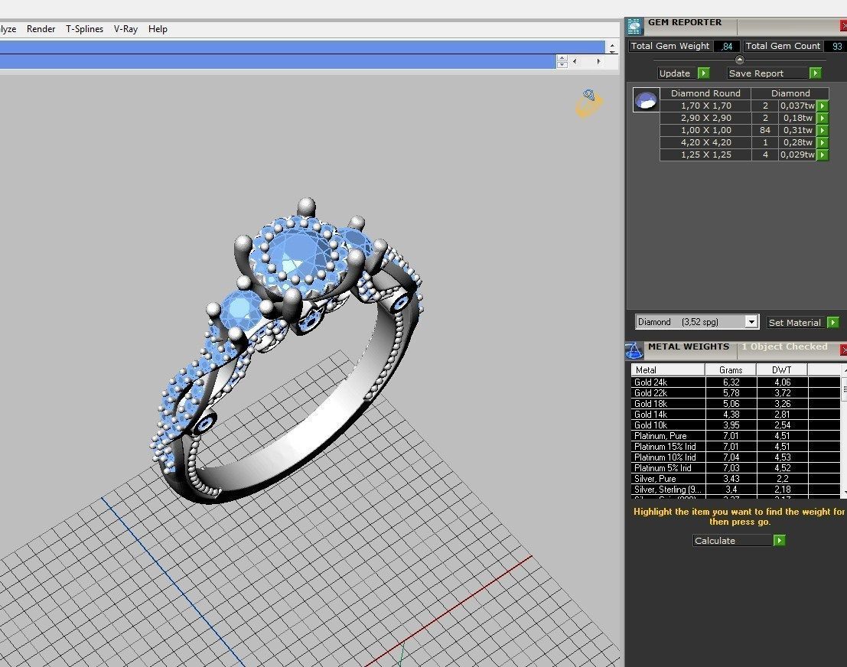Click green arrow in 2,90 X 2,90 row
The width and height of the screenshot is (847, 667).
click(x=823, y=118)
